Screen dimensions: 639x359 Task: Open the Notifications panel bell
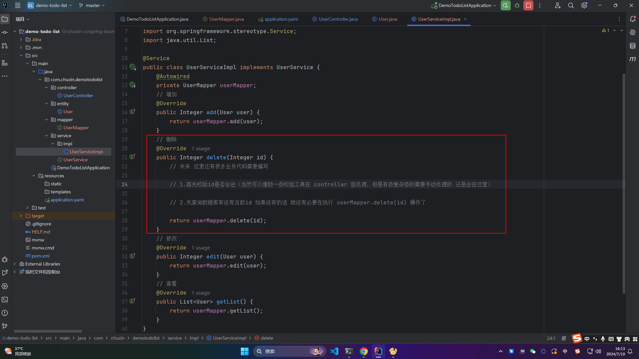pyautogui.click(x=633, y=19)
